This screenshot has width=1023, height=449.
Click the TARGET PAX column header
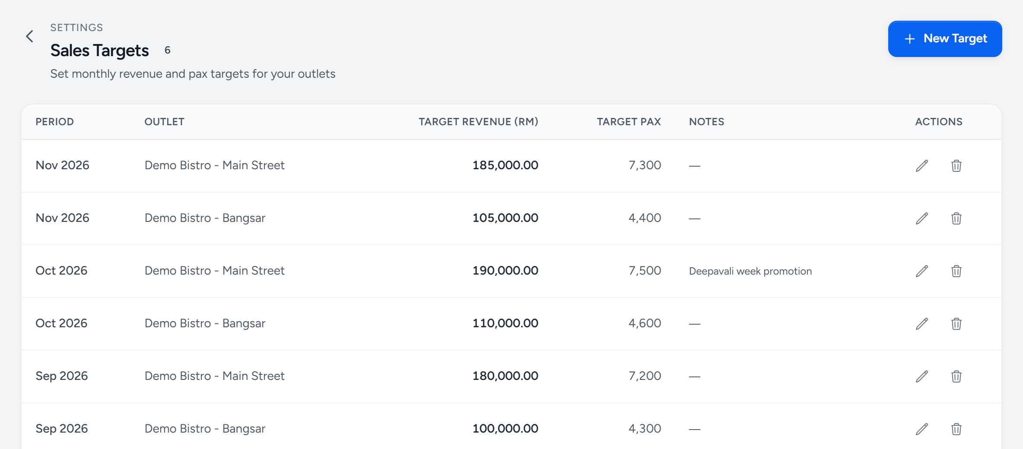(629, 122)
